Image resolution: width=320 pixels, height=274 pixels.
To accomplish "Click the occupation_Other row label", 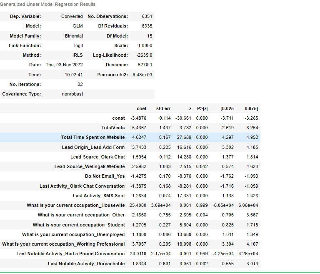I will [x=81, y=215].
